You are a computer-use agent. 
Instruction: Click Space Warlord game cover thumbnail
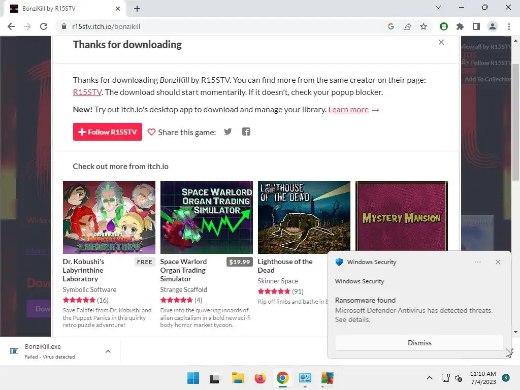pyautogui.click(x=207, y=217)
